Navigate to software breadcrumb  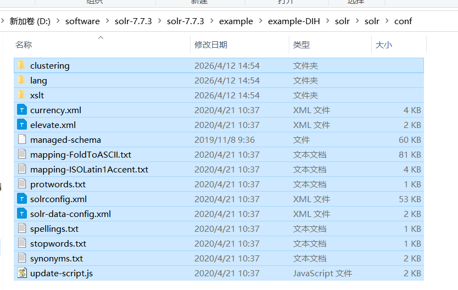pos(82,21)
